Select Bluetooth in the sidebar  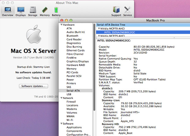[x=72, y=36]
